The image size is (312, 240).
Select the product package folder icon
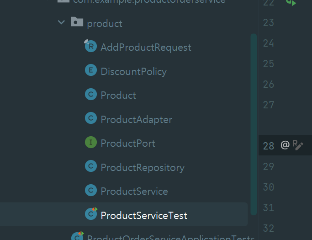click(x=77, y=21)
